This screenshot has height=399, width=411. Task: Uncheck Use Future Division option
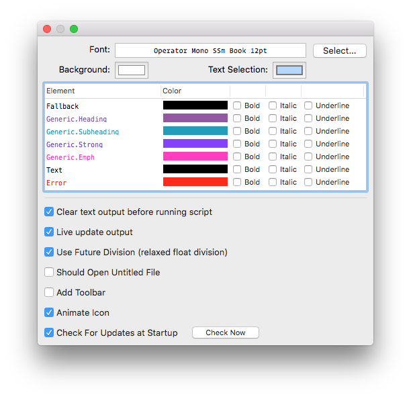(49, 252)
